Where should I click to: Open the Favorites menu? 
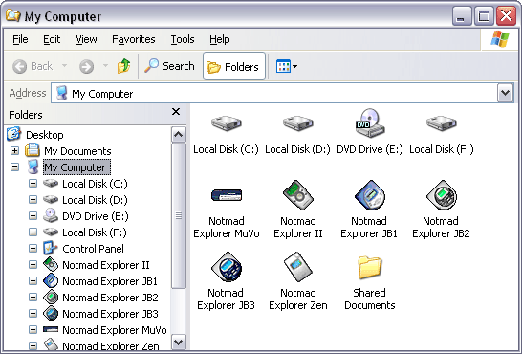point(134,39)
